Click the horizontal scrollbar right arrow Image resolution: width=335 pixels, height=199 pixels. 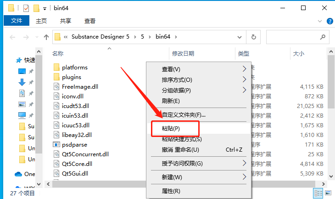tap(323, 184)
